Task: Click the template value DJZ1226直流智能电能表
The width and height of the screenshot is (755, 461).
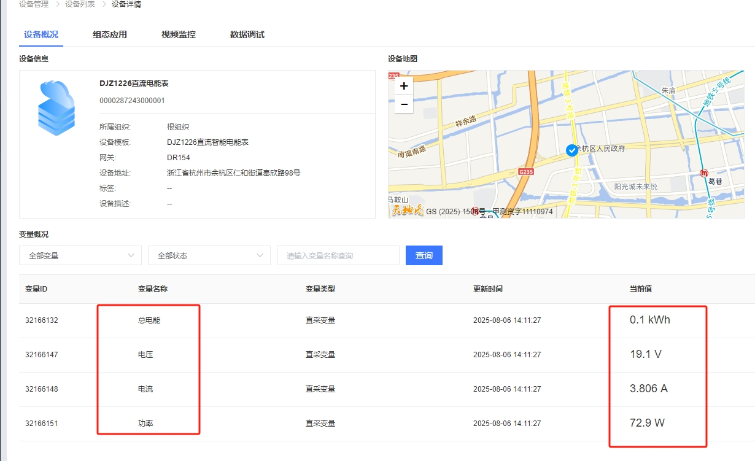Action: pos(207,142)
